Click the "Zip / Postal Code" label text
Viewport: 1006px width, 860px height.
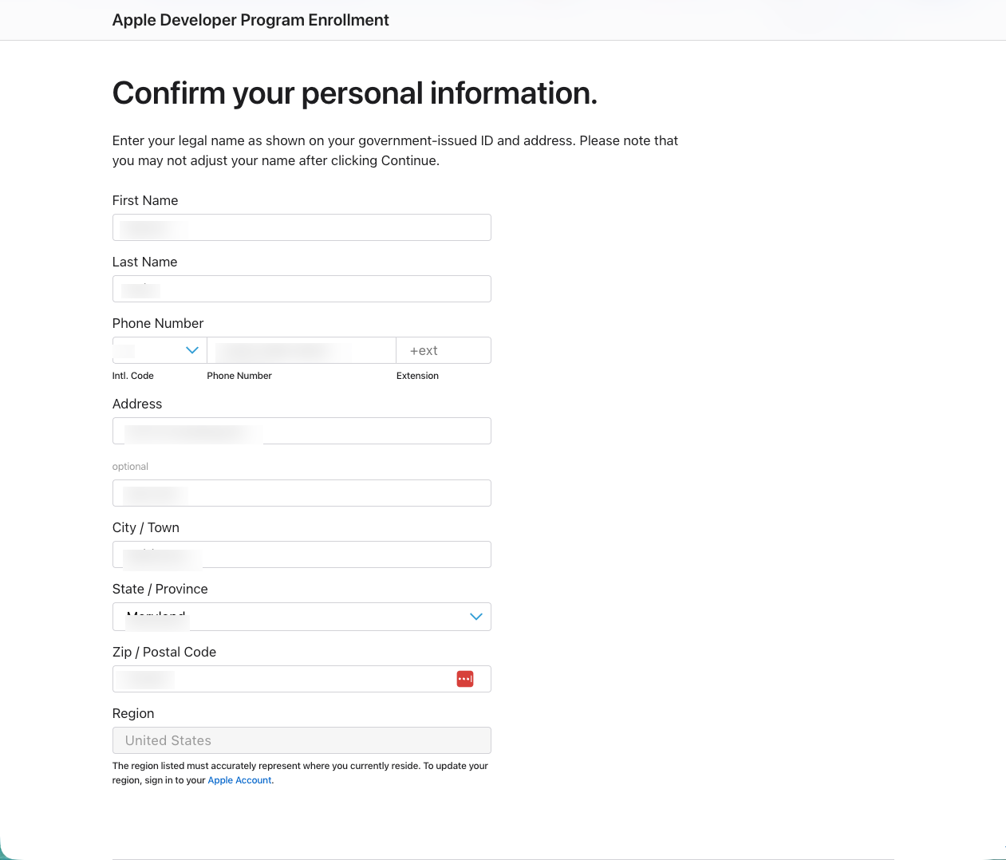point(164,652)
